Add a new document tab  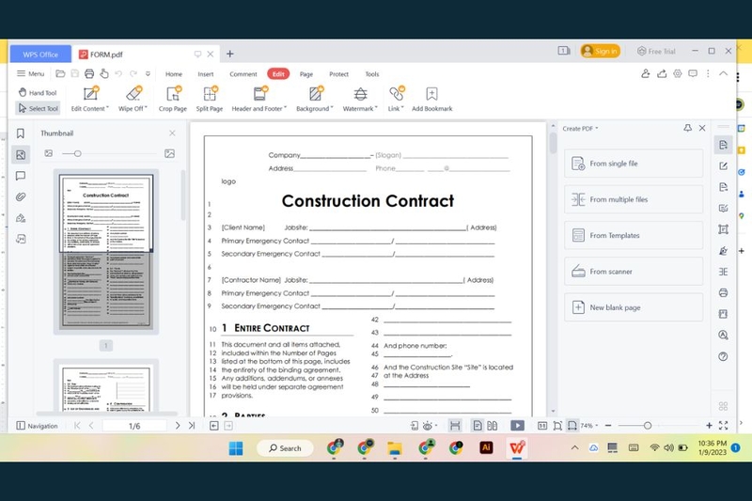pyautogui.click(x=229, y=54)
